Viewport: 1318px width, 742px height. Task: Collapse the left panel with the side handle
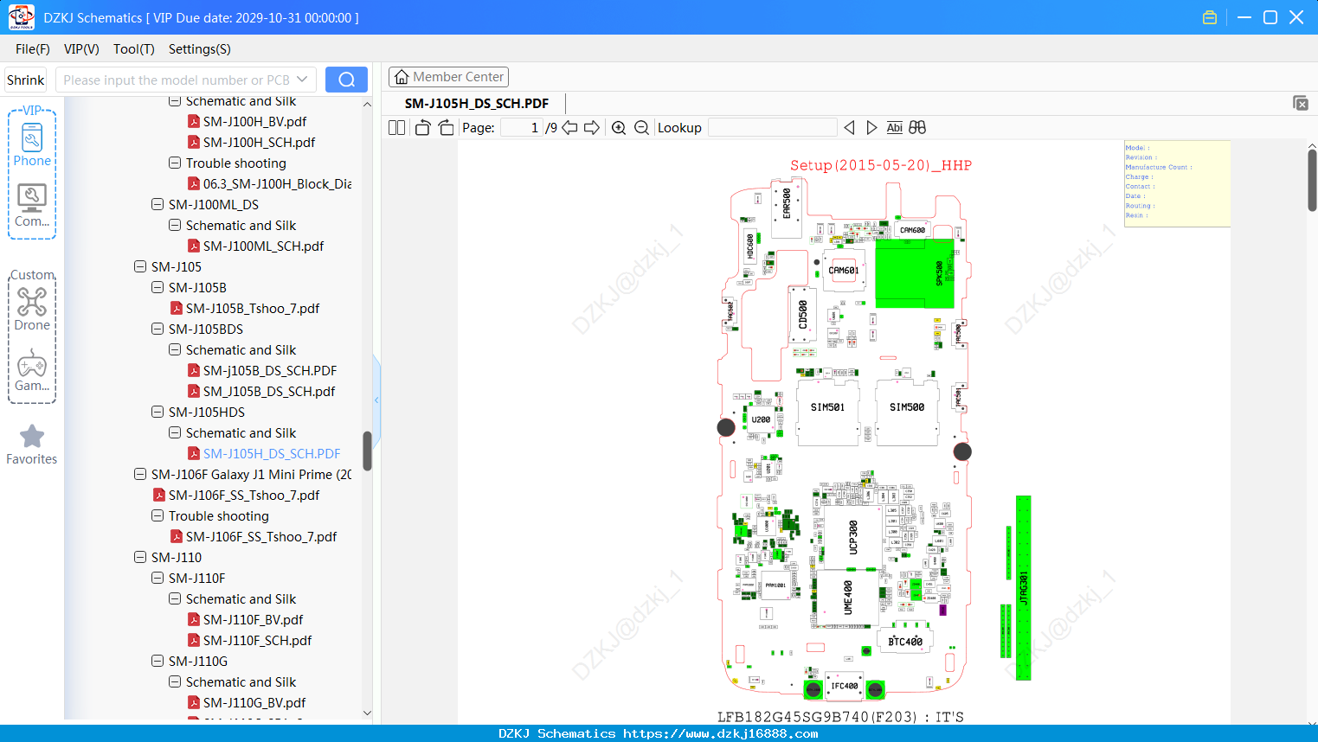point(376,400)
